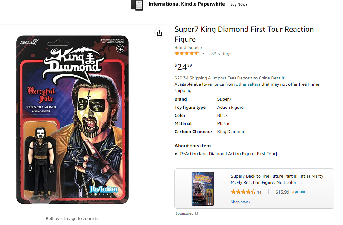The image size is (343, 225).
Task: Click the Kindle Paperwhite device icon
Action: click(x=137, y=5)
